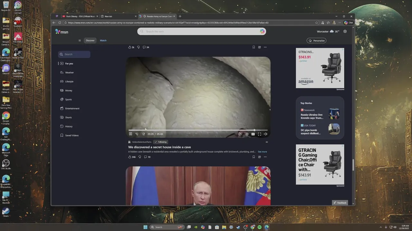This screenshot has width=412, height=231.
Task: Mute the video player volume
Action: coord(266,134)
